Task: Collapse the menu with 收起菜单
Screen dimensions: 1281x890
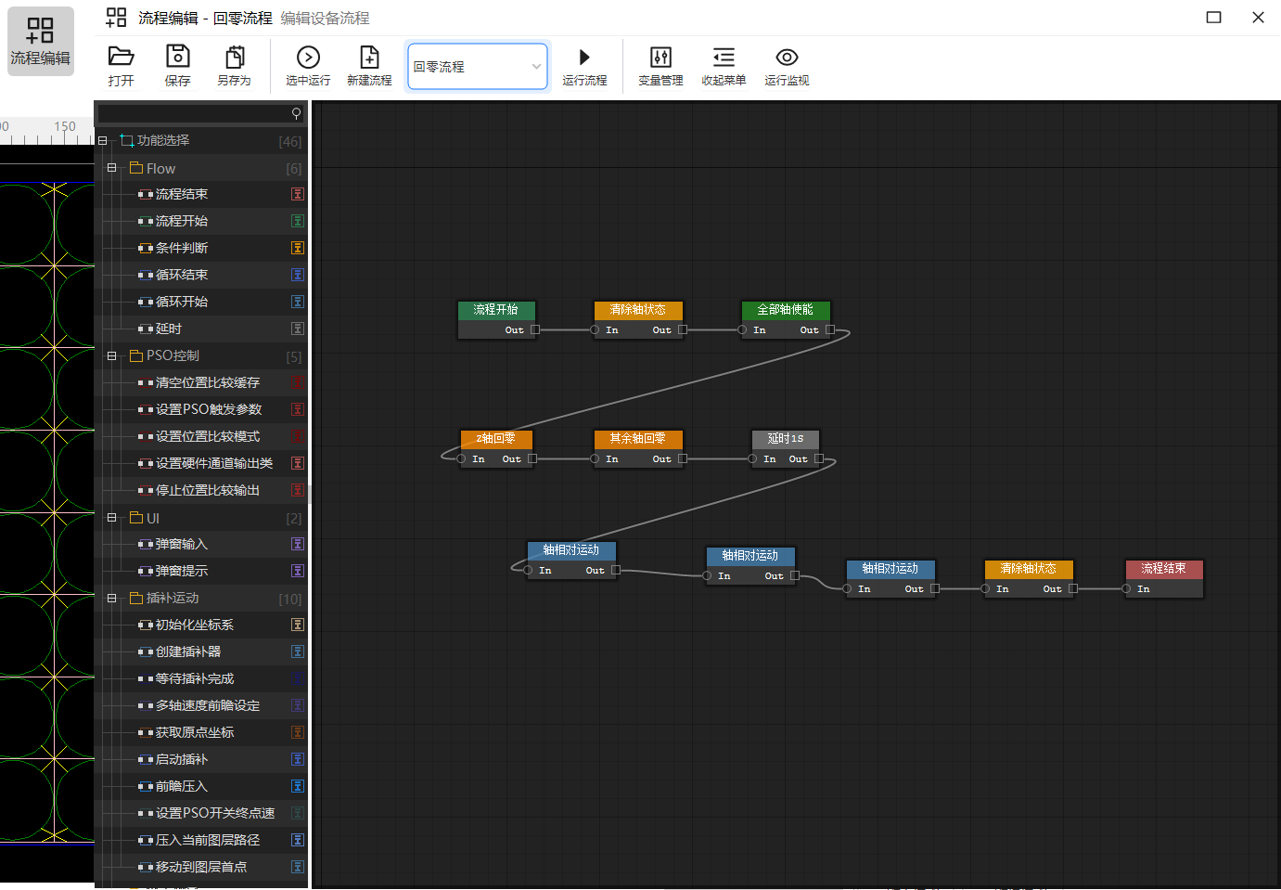Action: coord(724,66)
